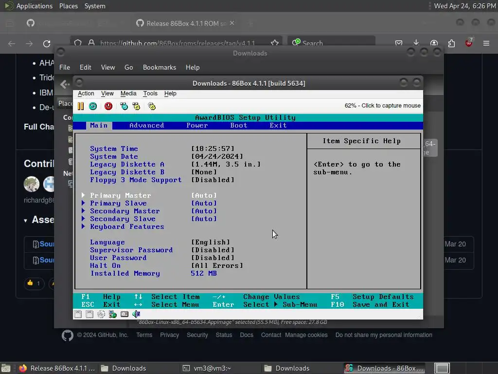Go forward in Firefox history
Screen dimensions: 498x374
point(29,43)
